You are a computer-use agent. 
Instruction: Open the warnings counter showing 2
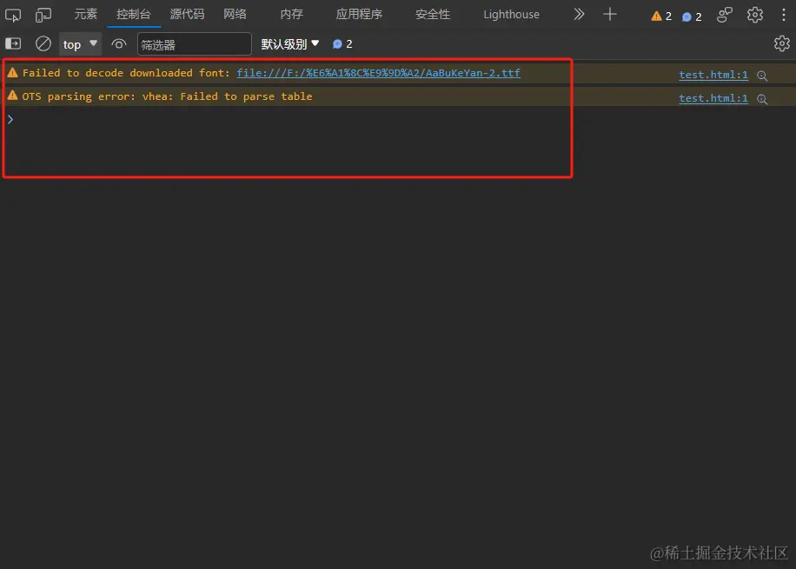661,17
